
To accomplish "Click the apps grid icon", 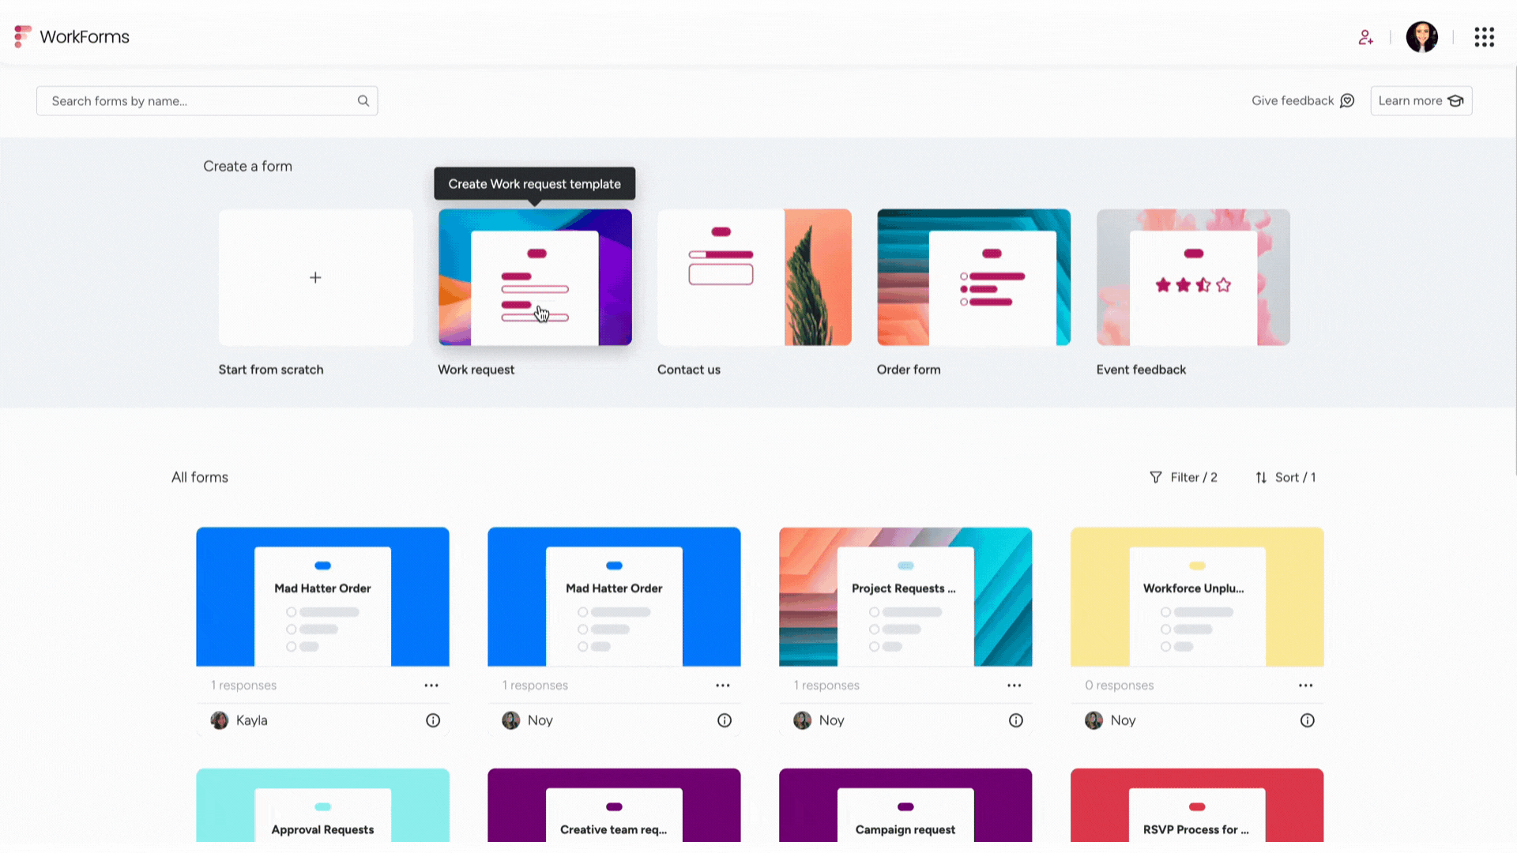I will click(1484, 36).
